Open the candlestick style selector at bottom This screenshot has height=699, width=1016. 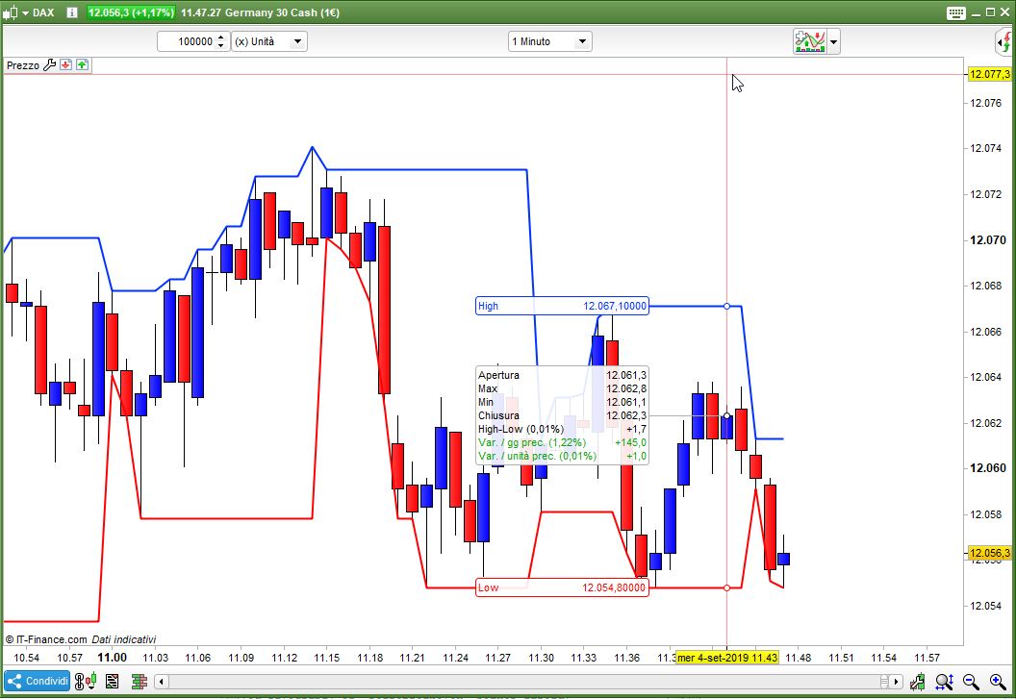[90, 681]
